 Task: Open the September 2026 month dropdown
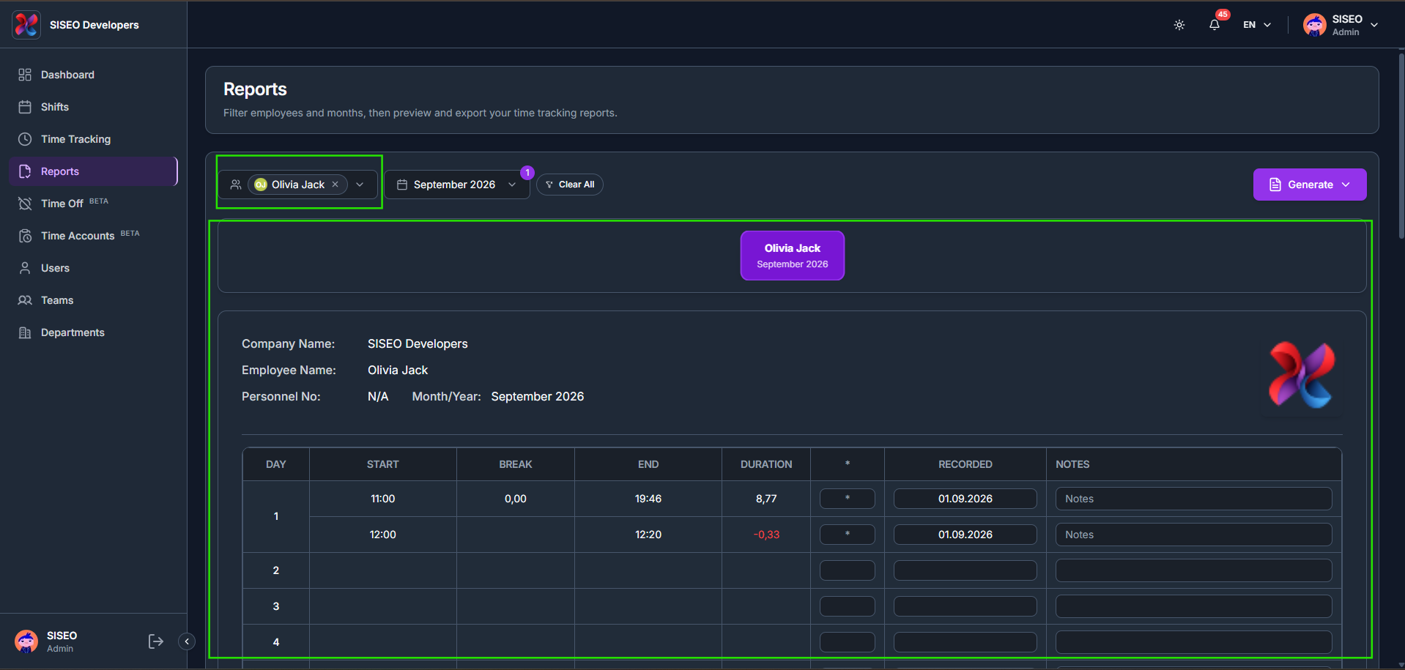(x=457, y=185)
